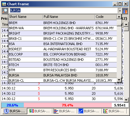Click the dropdown list scroll up arrow
This screenshot has height=116, width=130.
119,17
